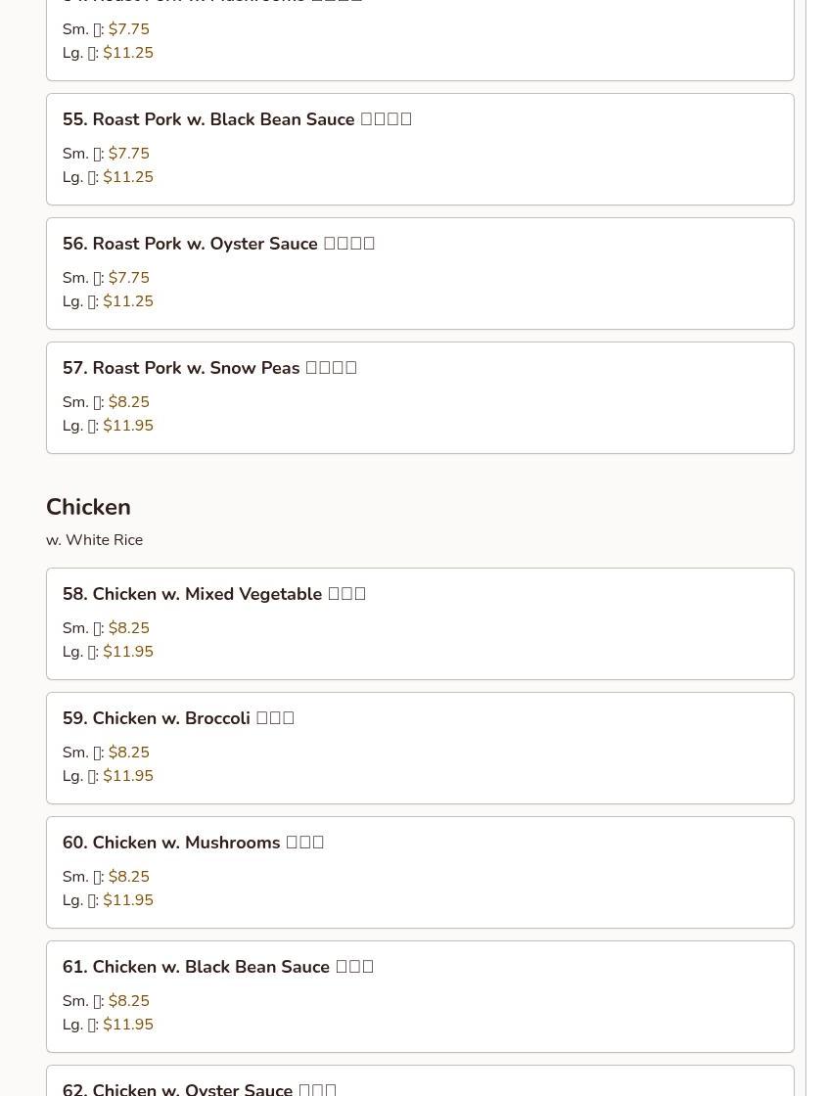Pick small $7.75 Roast Pork Oyster Sauce
The width and height of the screenshot is (826, 1096).
128,278
